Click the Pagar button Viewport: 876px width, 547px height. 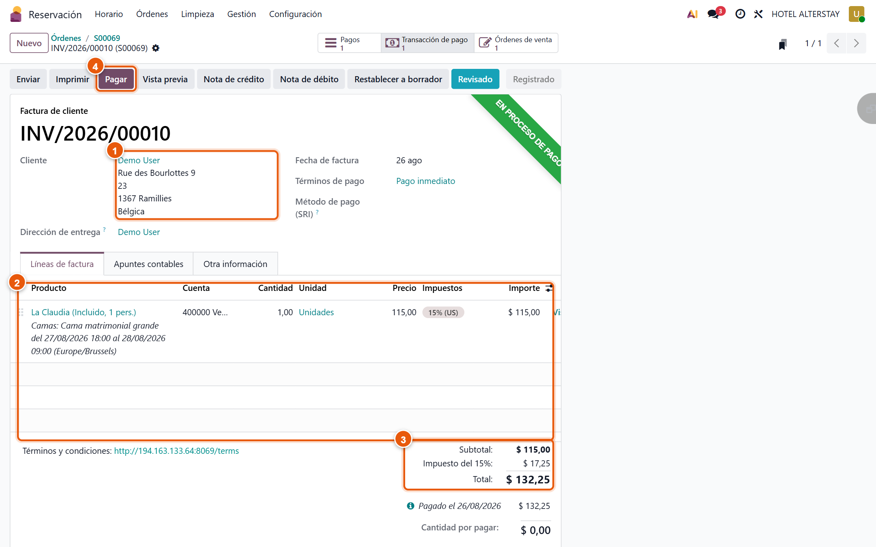point(116,79)
